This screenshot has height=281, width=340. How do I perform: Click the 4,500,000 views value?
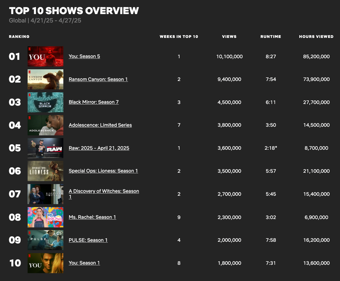230,102
